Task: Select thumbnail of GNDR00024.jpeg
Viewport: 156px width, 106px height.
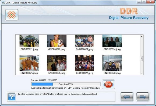Action: pyautogui.click(x=112, y=41)
